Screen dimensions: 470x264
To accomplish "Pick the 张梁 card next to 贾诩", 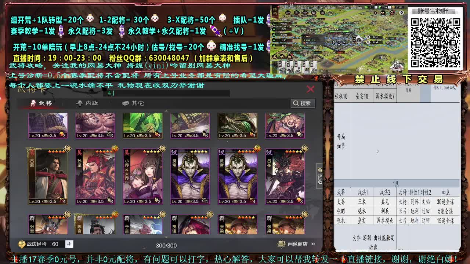I will [x=238, y=224].
